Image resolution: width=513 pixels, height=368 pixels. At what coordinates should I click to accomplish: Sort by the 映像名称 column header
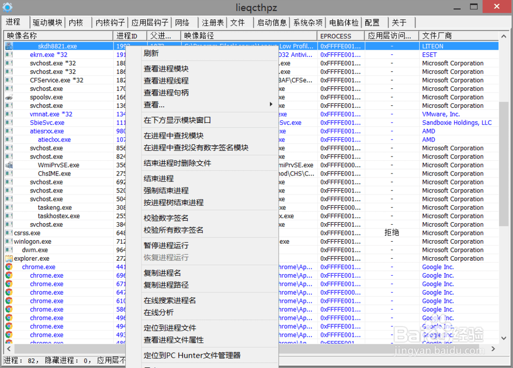(x=58, y=36)
